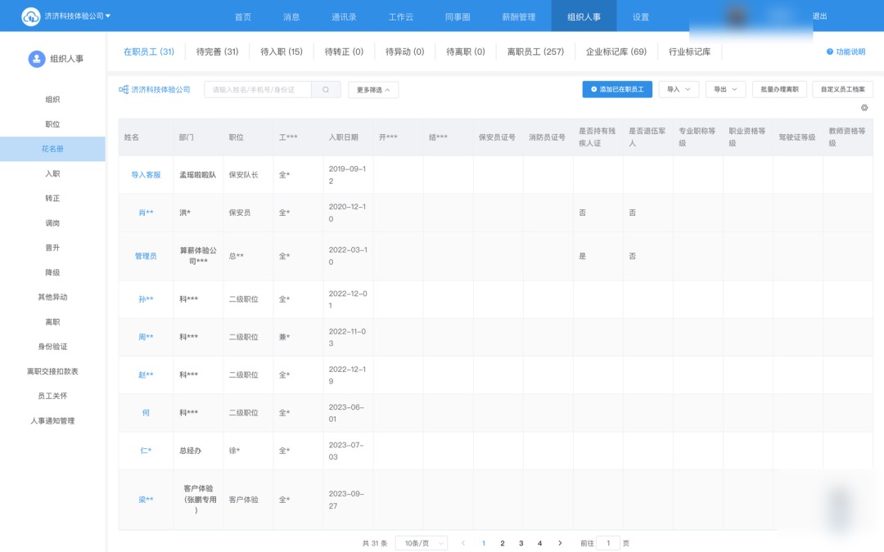This screenshot has height=552, width=884.
Task: Open the 设置 menu
Action: (x=640, y=17)
